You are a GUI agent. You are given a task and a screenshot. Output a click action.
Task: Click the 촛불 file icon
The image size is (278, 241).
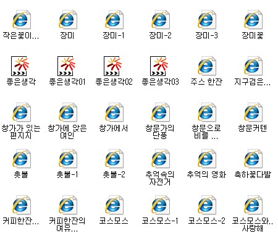(x=21, y=159)
